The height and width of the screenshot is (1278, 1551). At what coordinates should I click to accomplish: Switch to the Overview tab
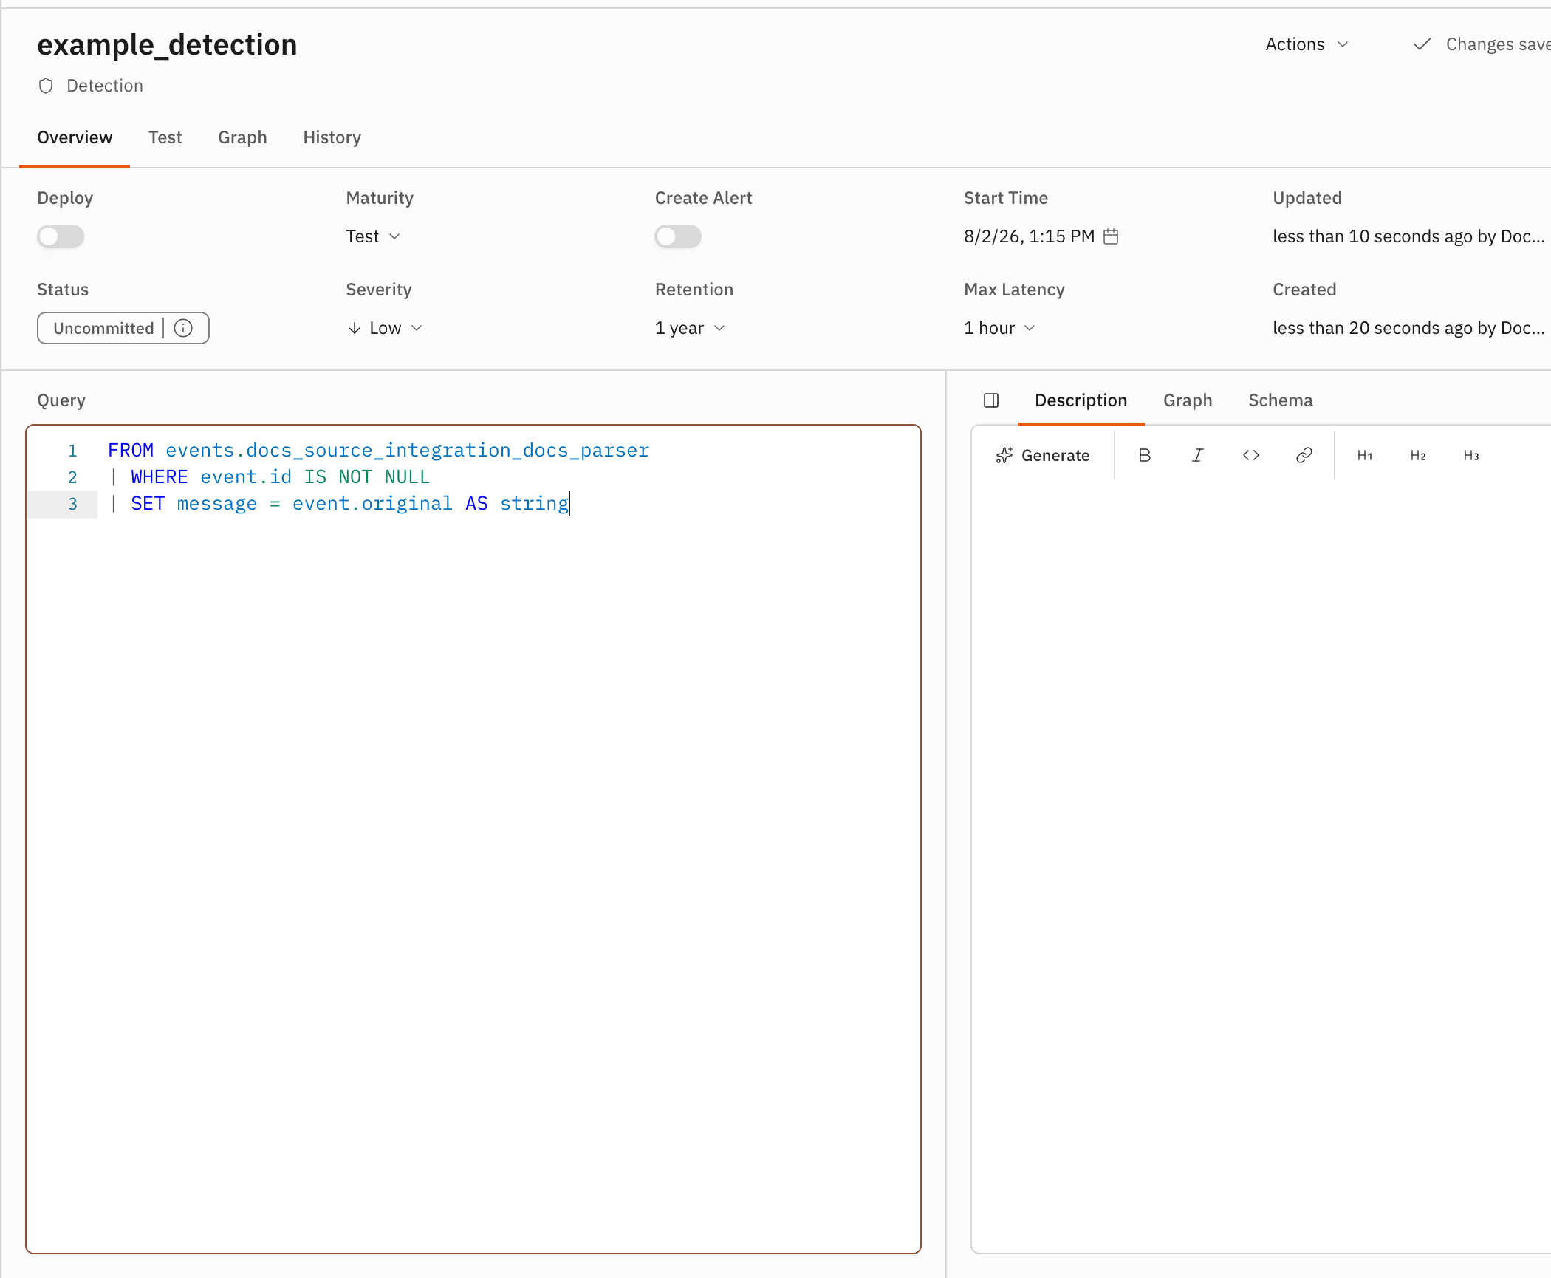[75, 137]
